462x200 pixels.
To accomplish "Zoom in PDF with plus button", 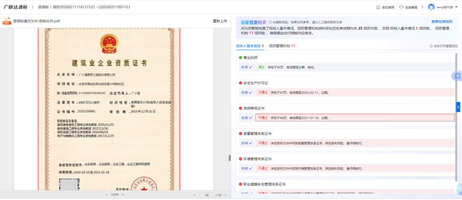I will (123, 195).
